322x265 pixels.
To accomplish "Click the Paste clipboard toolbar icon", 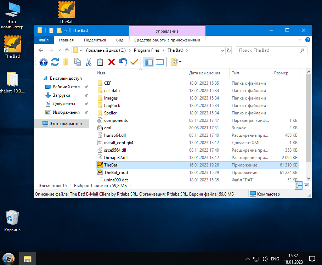I will tap(100, 62).
